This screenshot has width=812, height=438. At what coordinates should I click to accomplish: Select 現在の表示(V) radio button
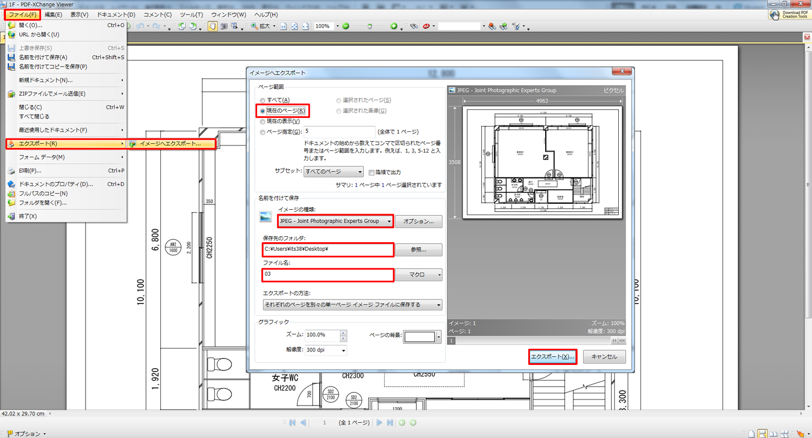click(263, 121)
